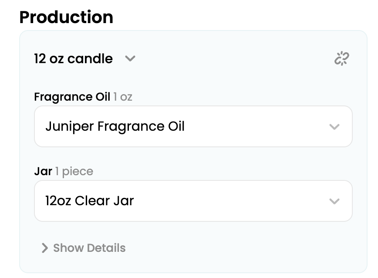Click the 1 oz quantity text

(x=123, y=97)
